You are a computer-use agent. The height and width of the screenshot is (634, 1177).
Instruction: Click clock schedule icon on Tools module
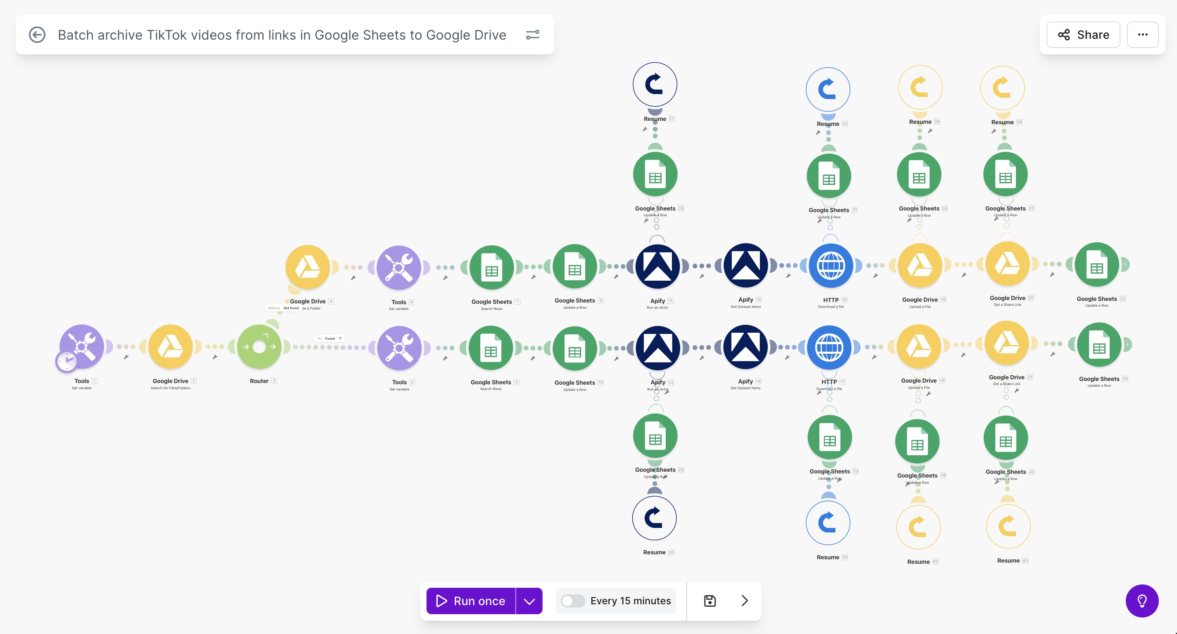pyautogui.click(x=67, y=362)
